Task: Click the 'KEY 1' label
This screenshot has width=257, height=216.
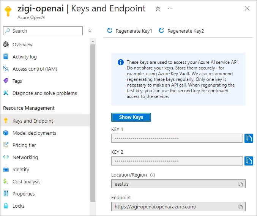Action: coord(117,129)
